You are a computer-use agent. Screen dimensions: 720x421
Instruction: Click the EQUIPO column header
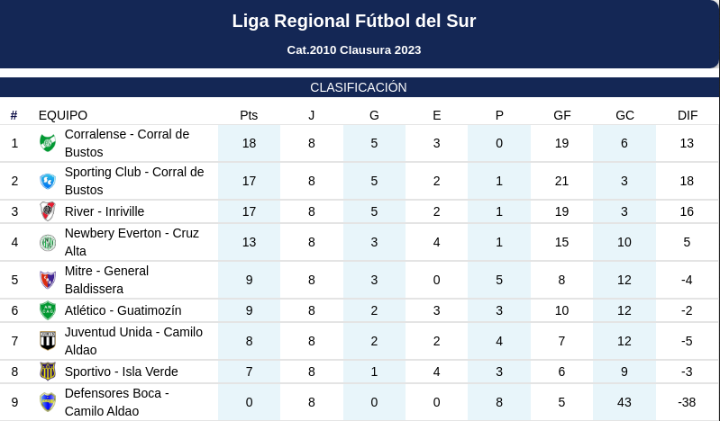pos(63,115)
